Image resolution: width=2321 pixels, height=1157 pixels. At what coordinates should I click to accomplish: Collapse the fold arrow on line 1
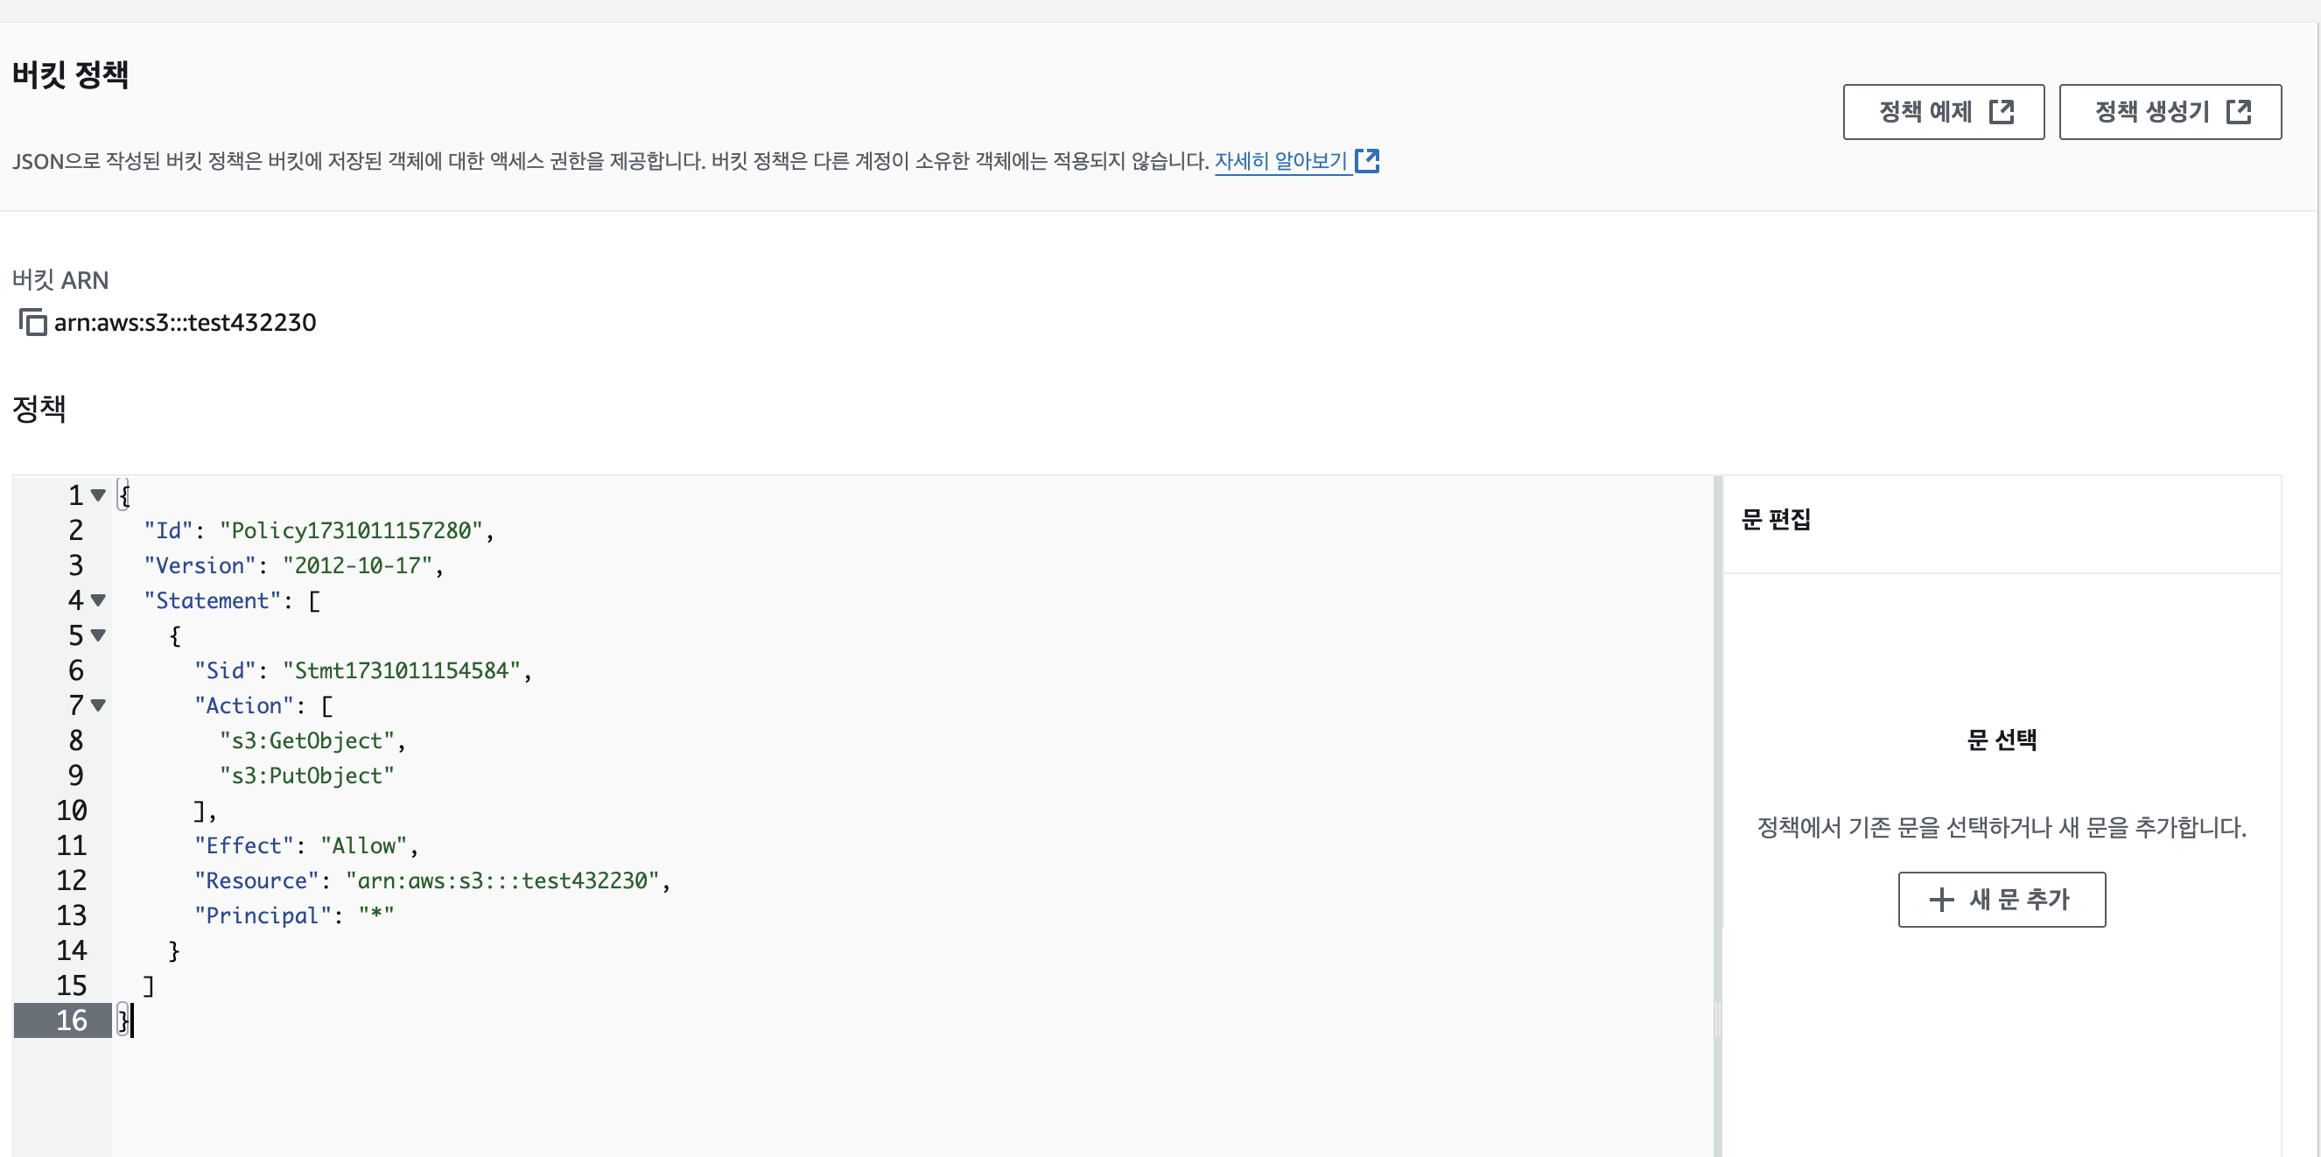[98, 494]
